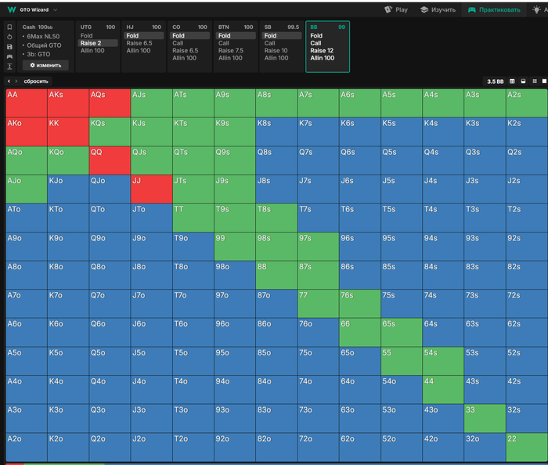
Task: Click the A2o hand cell
Action: (27, 448)
